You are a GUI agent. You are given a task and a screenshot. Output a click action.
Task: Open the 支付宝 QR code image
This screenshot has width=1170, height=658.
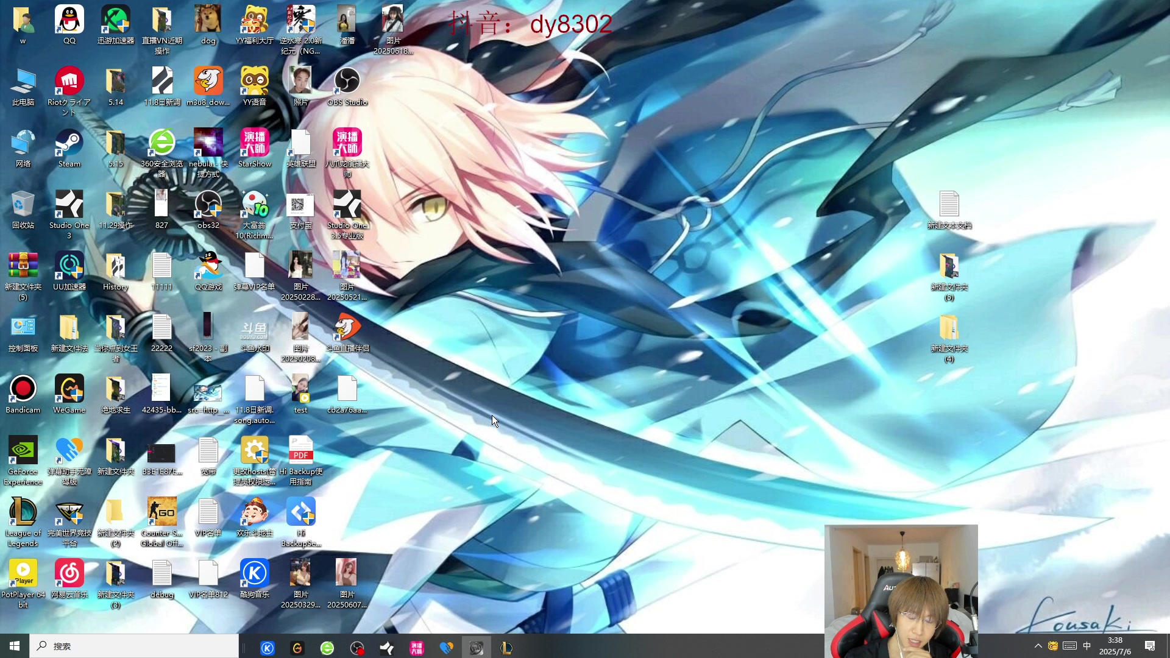tap(301, 204)
